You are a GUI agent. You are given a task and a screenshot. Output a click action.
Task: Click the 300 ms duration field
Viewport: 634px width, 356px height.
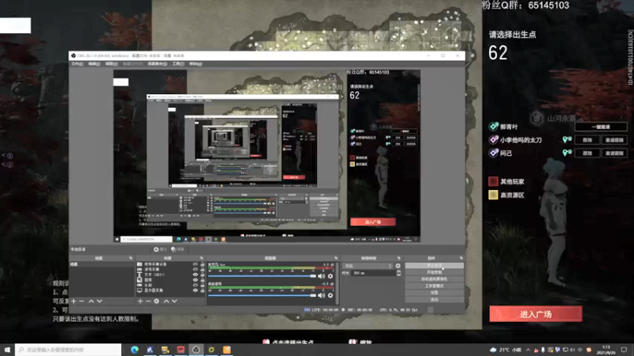pos(373,273)
